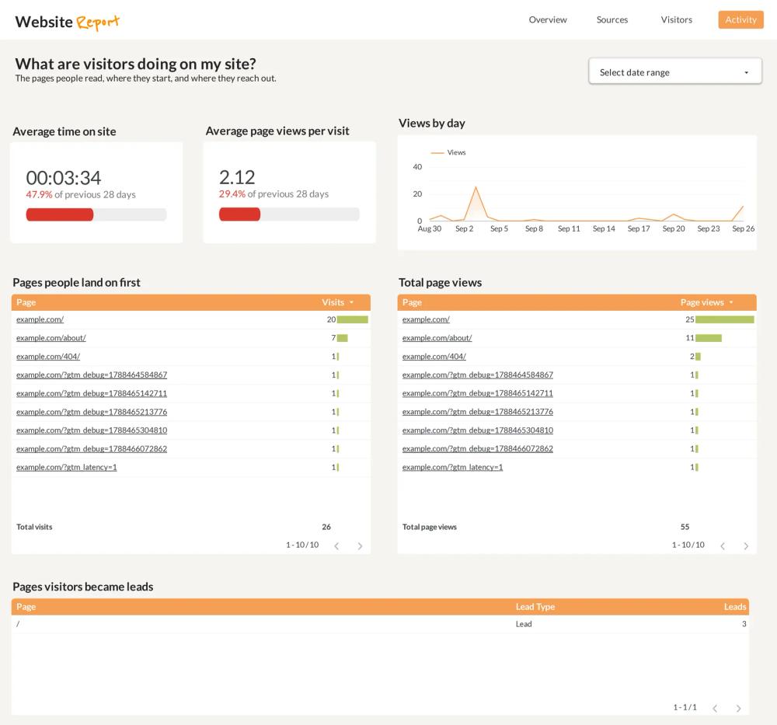This screenshot has width=777, height=725.
Task: Click the leads count 3
Action: click(744, 624)
